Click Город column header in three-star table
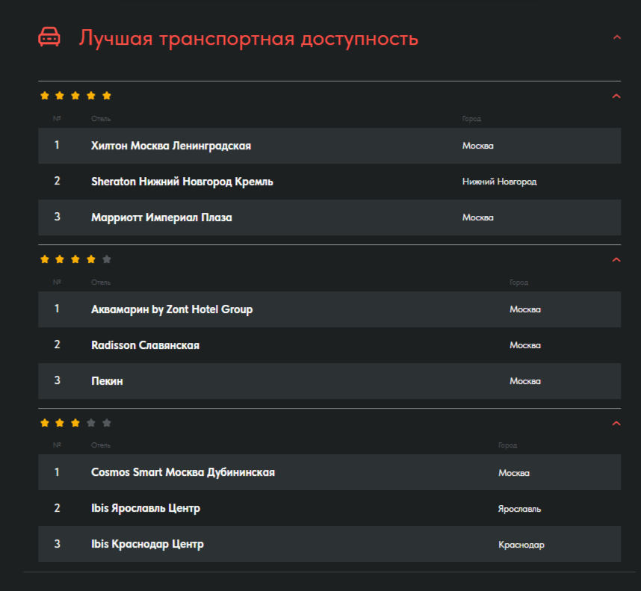Image resolution: width=641 pixels, height=591 pixels. coord(507,445)
